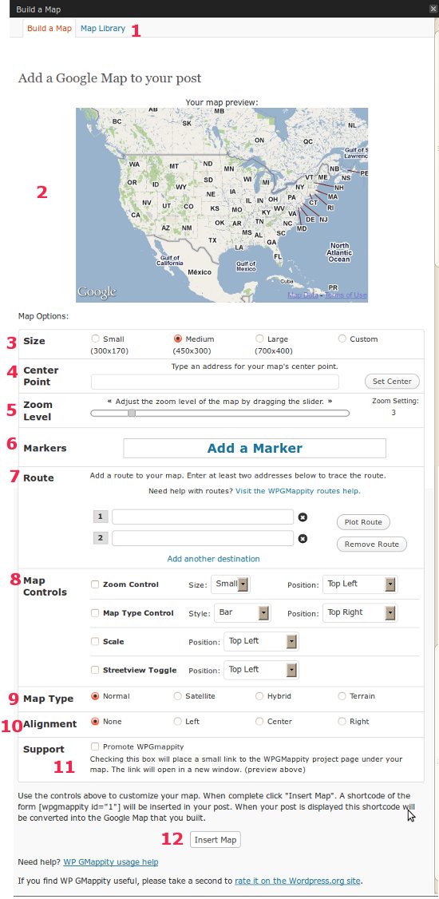Click the Add a Marker button
The height and width of the screenshot is (899, 439).
click(x=255, y=448)
